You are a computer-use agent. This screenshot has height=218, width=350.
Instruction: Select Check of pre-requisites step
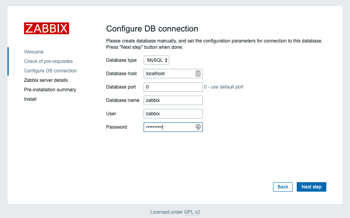tap(49, 61)
